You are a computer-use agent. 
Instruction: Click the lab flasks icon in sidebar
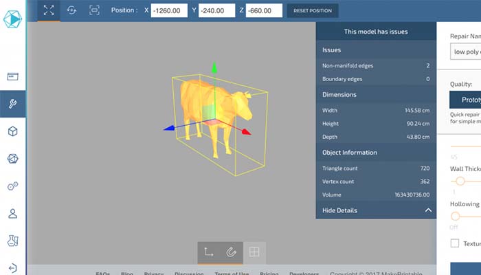(12, 241)
